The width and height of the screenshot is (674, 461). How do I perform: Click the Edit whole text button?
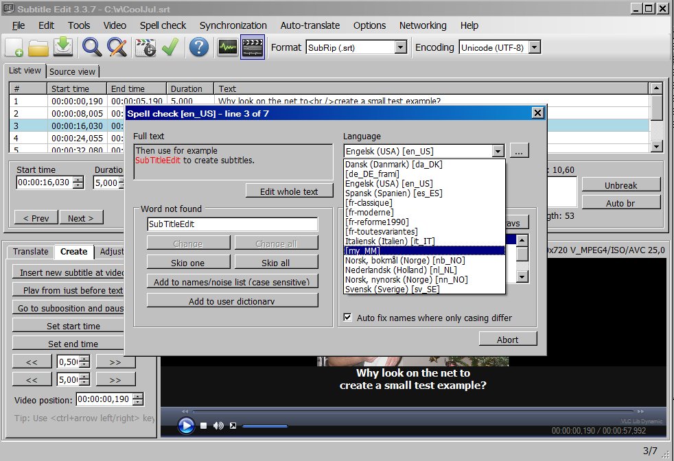click(289, 191)
